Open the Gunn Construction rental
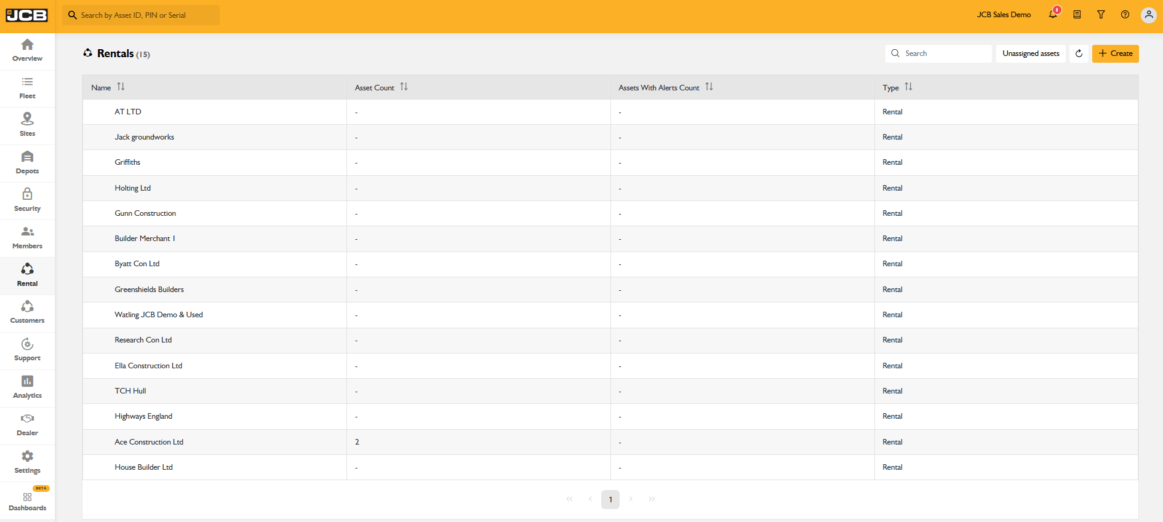 610,213
